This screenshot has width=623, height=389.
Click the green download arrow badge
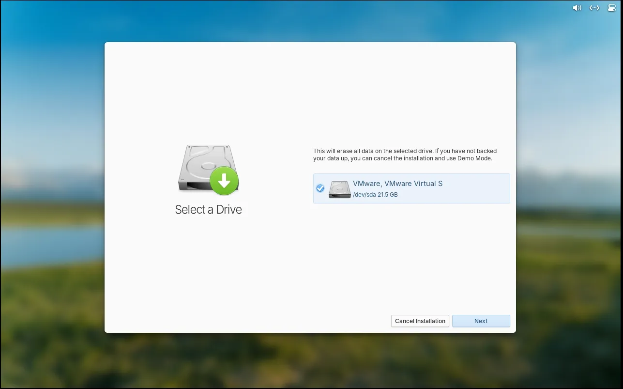coord(224,181)
